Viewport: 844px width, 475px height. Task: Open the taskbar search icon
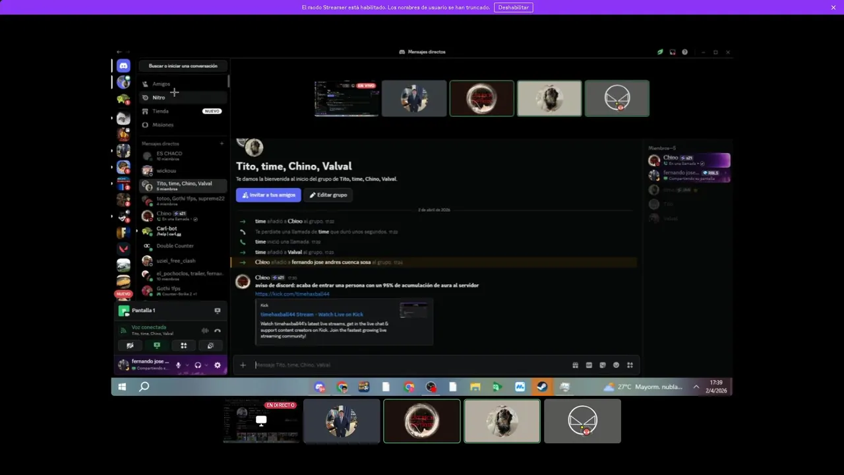(144, 387)
